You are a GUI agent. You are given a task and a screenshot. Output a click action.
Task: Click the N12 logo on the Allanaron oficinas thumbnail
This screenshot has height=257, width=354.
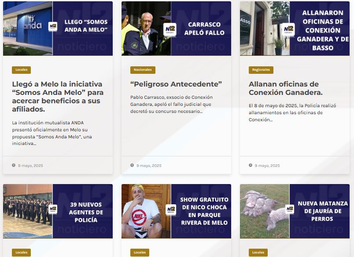pyautogui.click(x=288, y=29)
